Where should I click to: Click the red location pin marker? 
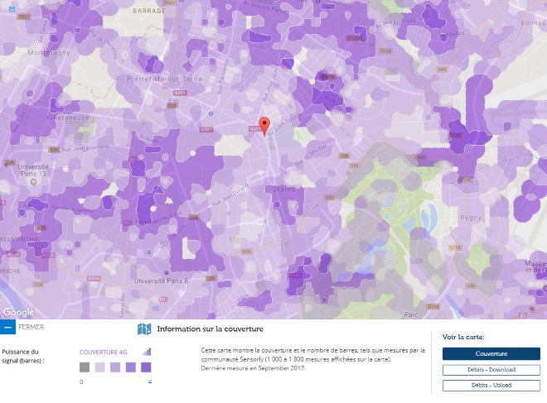tap(264, 126)
